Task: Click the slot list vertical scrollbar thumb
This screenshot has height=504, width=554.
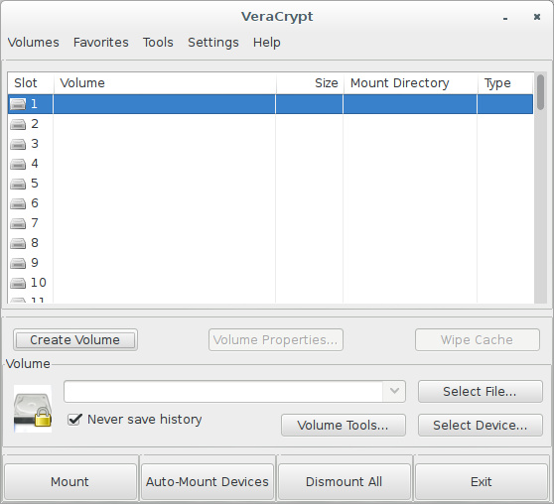Action: coord(540,92)
